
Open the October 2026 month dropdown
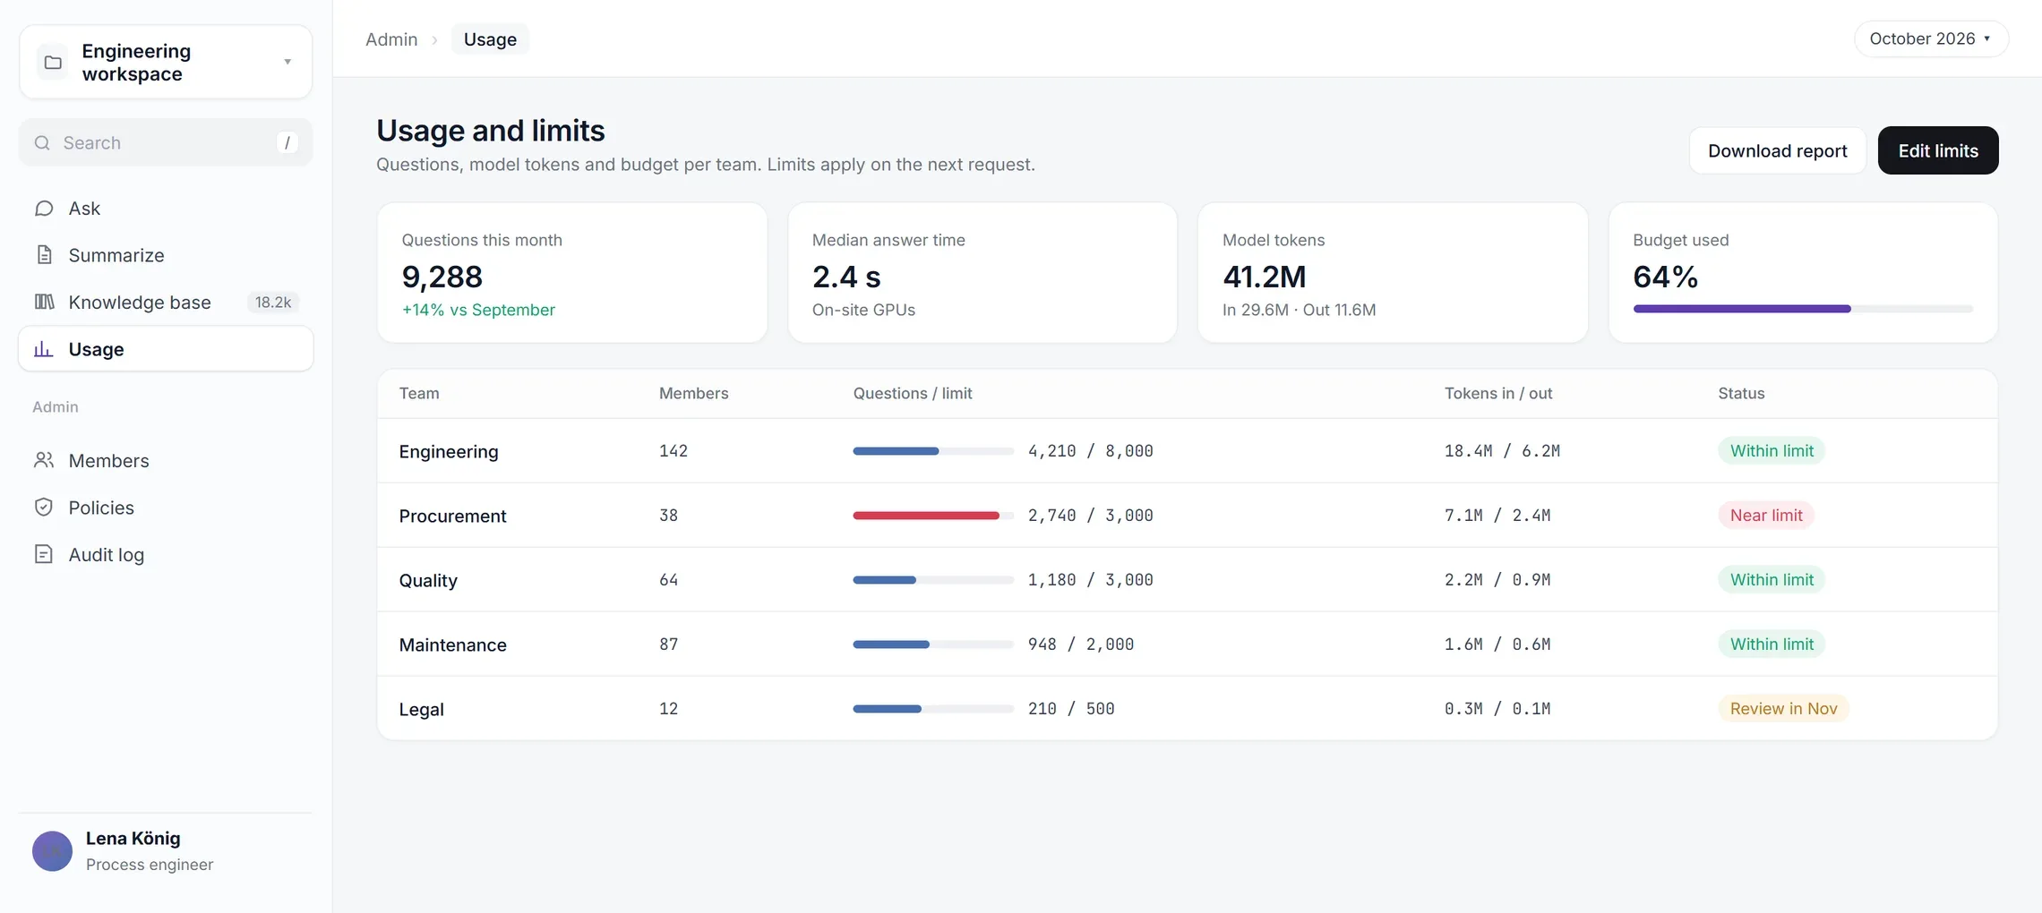(1931, 38)
